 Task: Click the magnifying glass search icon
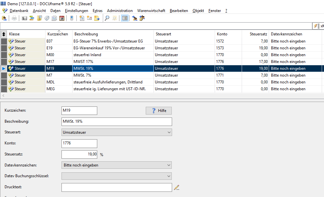click(107, 18)
